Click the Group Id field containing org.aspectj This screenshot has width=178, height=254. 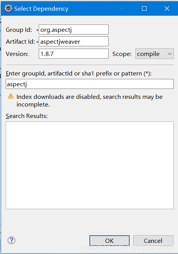click(x=74, y=29)
